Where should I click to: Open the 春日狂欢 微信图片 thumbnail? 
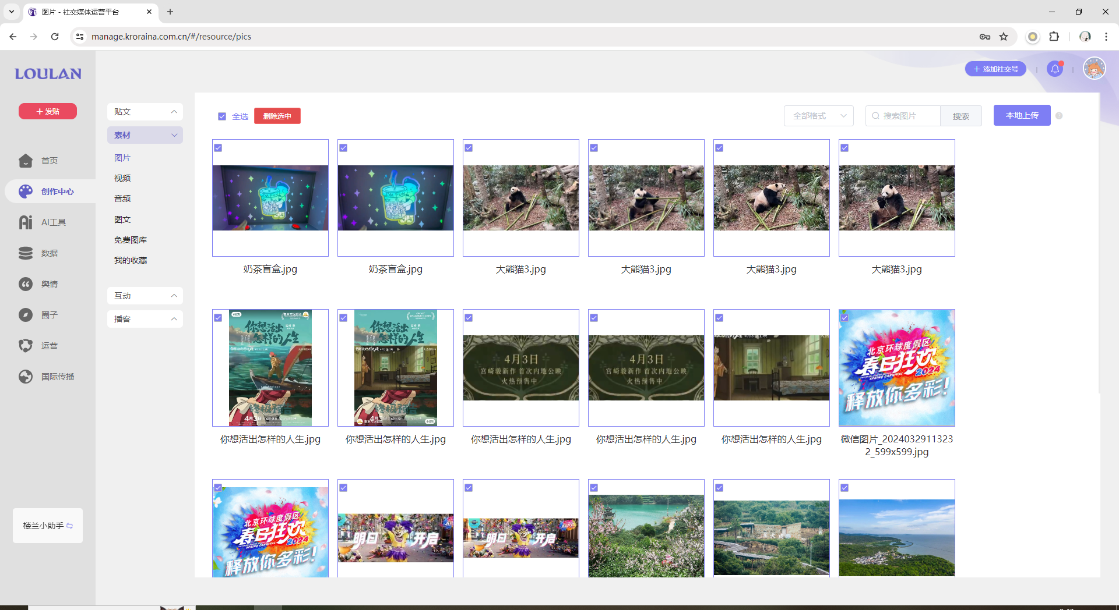click(x=897, y=368)
